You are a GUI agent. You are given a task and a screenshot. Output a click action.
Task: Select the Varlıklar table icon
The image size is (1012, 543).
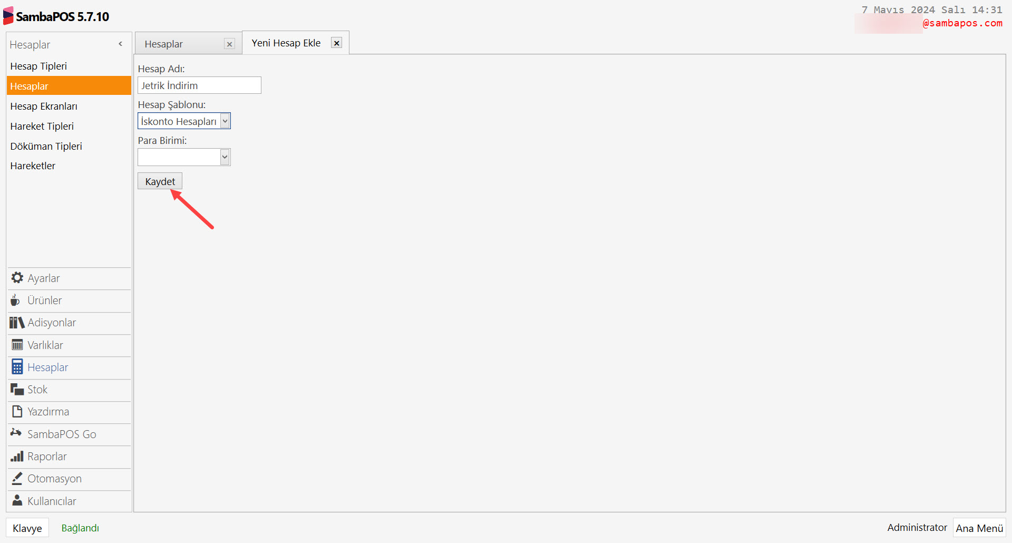(17, 345)
